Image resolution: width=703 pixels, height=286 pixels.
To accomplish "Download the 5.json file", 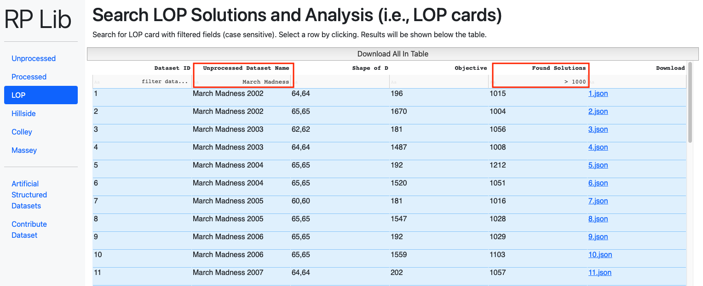I will pos(598,165).
